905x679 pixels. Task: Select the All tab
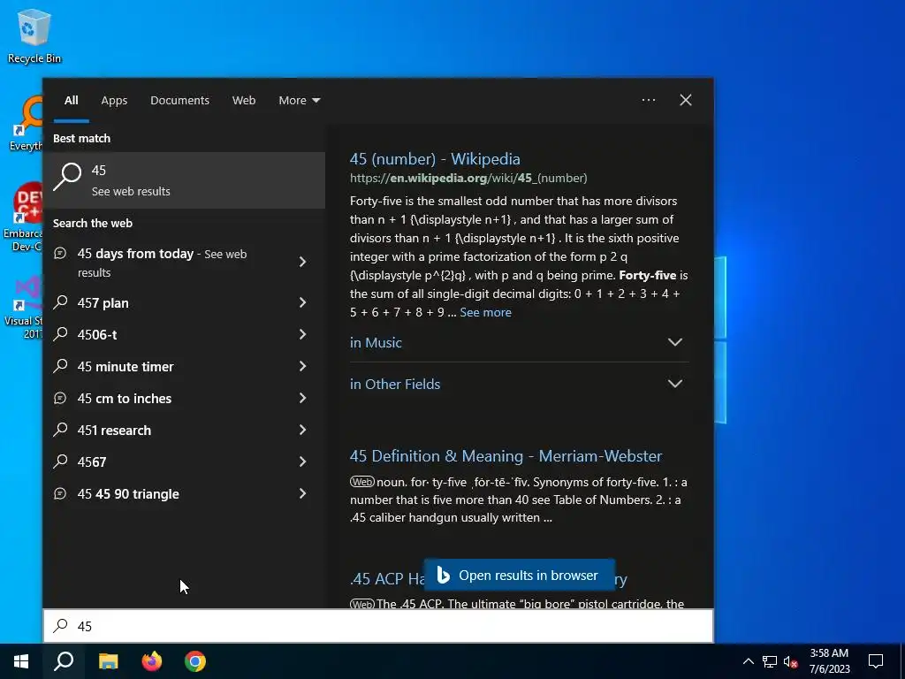pyautogui.click(x=71, y=100)
